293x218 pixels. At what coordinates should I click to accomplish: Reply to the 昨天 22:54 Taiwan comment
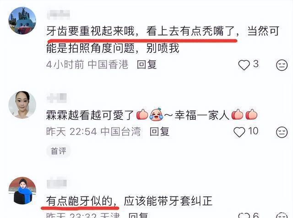(x=160, y=132)
